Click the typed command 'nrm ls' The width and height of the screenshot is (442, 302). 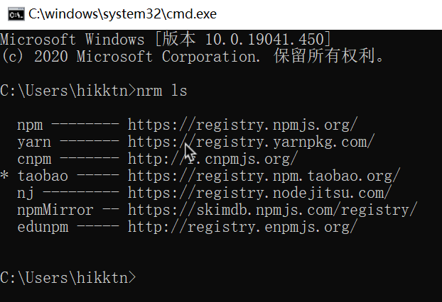click(x=162, y=91)
